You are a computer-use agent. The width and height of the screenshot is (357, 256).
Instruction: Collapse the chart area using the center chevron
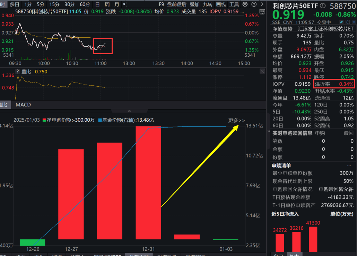click(129, 111)
